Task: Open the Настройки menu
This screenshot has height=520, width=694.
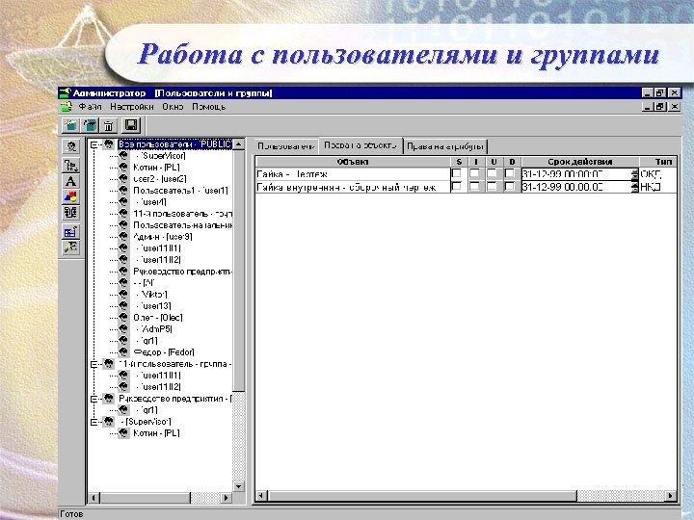Action: (x=132, y=107)
